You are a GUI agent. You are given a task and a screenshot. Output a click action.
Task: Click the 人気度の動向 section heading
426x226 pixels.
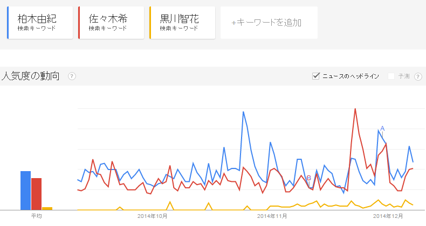click(x=30, y=76)
